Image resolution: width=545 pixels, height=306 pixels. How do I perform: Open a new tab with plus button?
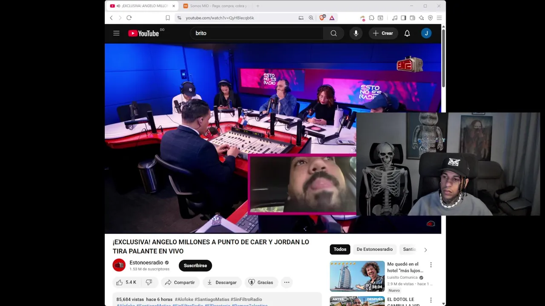pyautogui.click(x=258, y=6)
